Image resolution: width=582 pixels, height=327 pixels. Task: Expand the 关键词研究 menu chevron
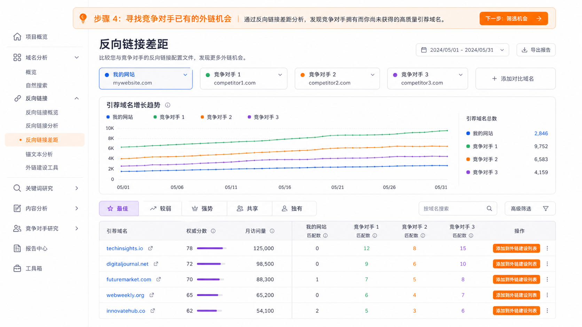coord(77,188)
